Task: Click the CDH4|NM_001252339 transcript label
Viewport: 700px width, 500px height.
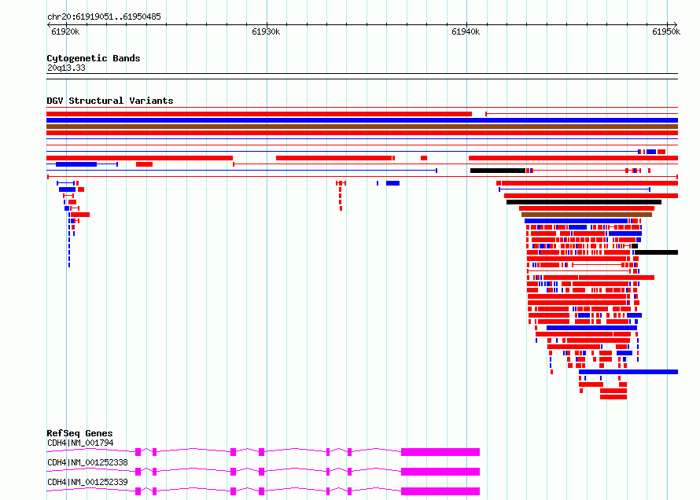Action: [87, 482]
